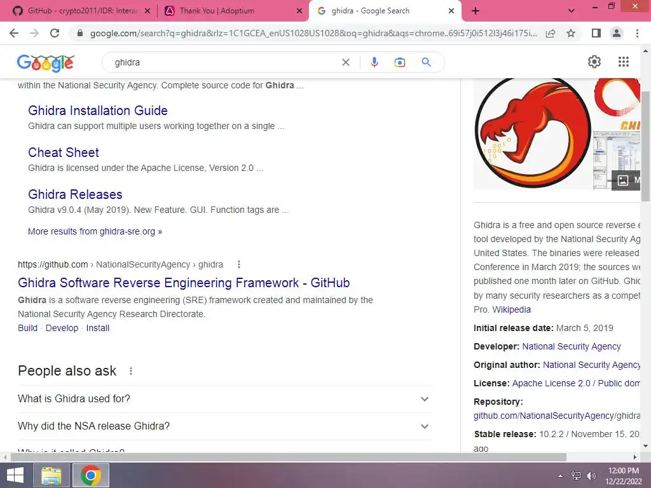Open the Google apps grid
The height and width of the screenshot is (488, 651).
click(x=623, y=62)
